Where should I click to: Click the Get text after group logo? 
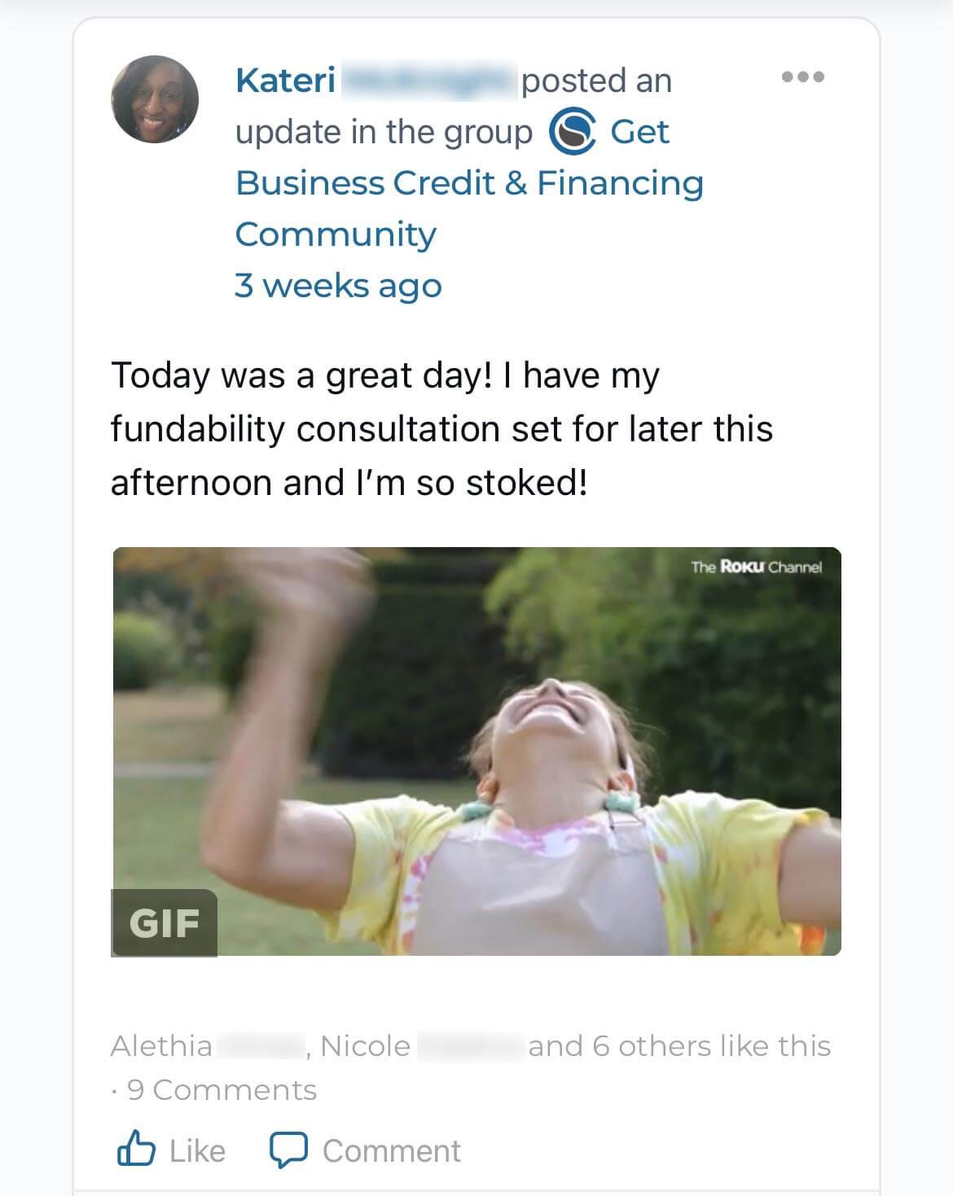(x=639, y=132)
